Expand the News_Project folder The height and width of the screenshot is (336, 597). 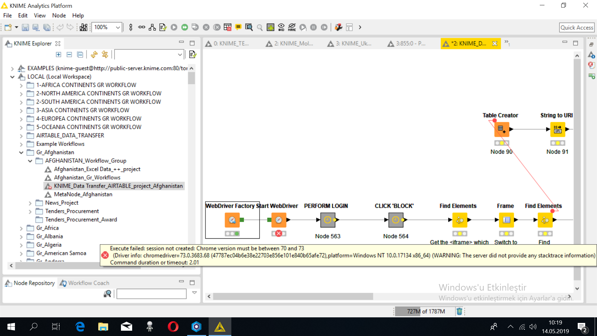click(x=30, y=203)
